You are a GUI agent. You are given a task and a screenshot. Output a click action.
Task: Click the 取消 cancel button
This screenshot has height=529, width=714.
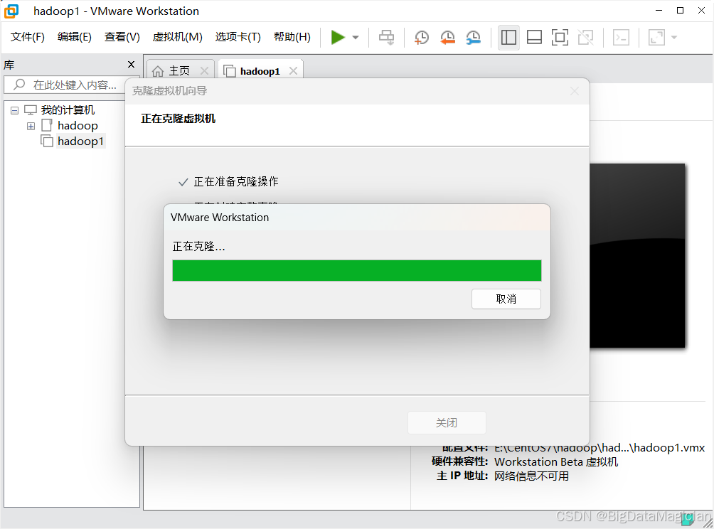click(x=506, y=299)
